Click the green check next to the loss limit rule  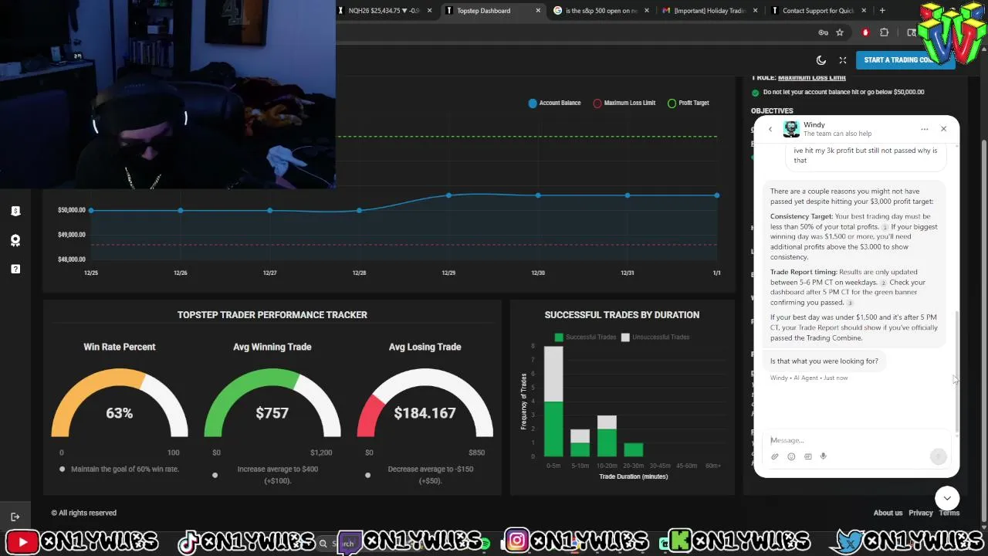pos(756,93)
